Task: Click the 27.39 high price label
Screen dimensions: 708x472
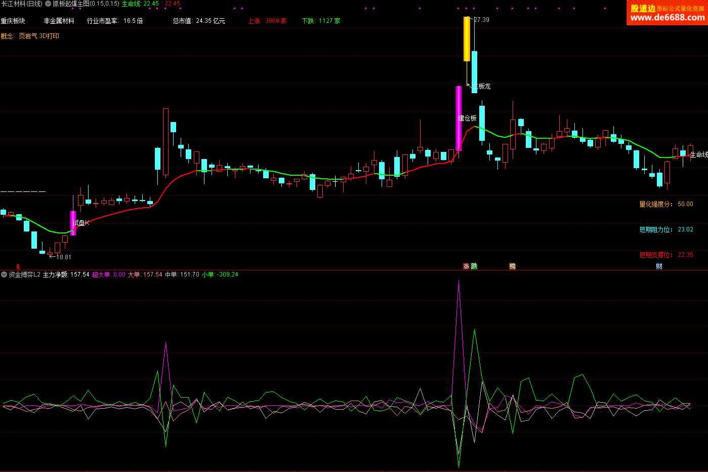Action: click(481, 20)
